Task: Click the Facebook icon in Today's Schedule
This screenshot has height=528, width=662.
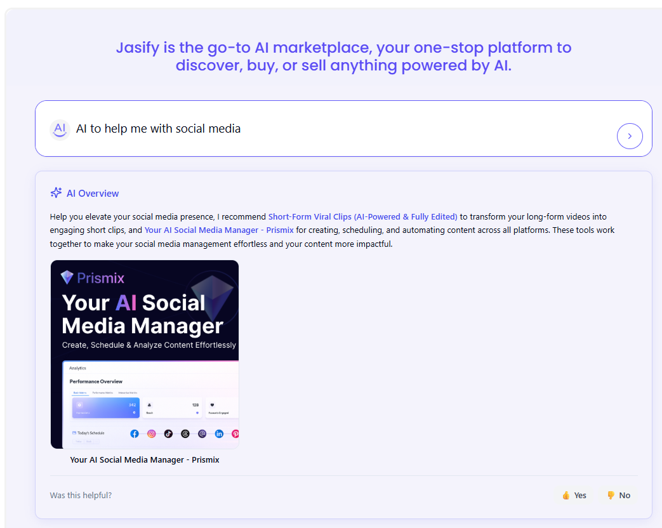Action: tap(135, 433)
